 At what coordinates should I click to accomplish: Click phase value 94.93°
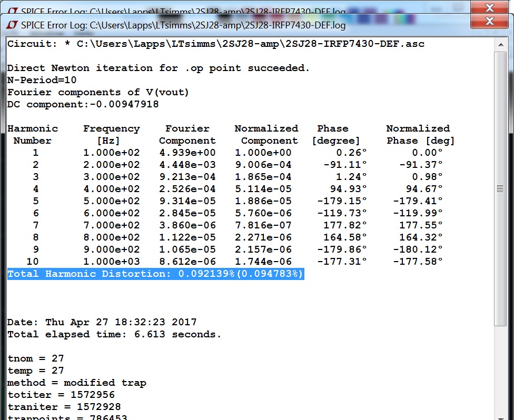click(x=348, y=189)
